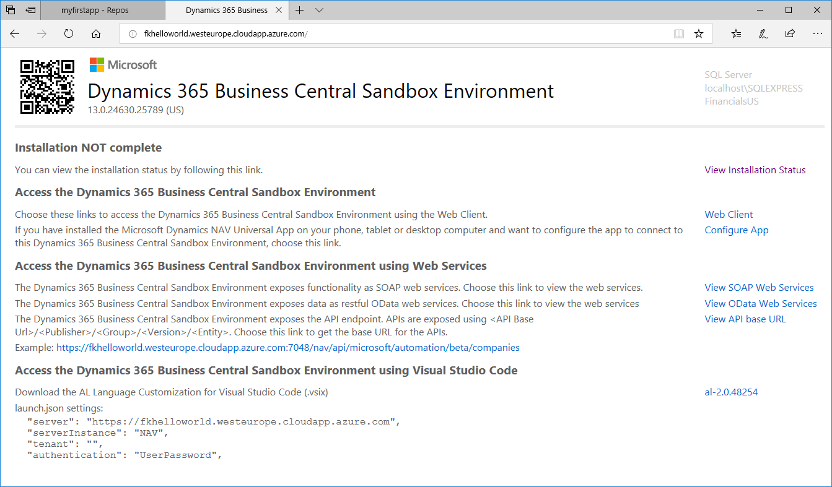The width and height of the screenshot is (832, 487).
Task: Click View OData Web Services link
Action: pyautogui.click(x=760, y=304)
